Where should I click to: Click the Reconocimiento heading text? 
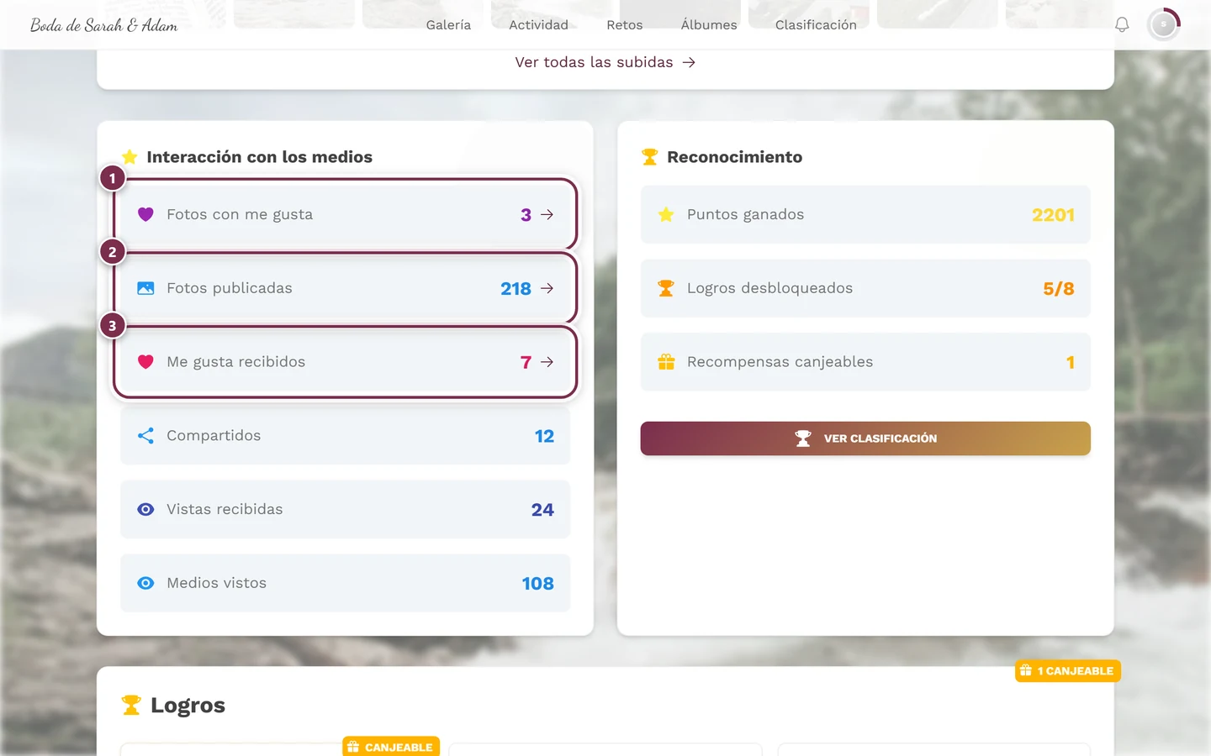click(734, 157)
